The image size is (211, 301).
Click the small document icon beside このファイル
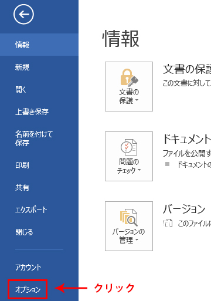click(168, 223)
